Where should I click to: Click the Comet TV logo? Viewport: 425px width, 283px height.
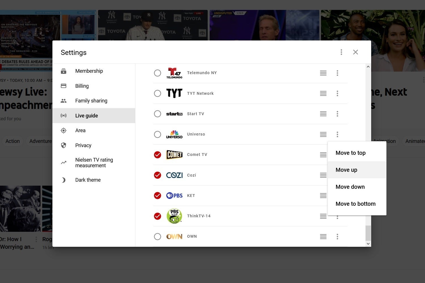pos(174,155)
